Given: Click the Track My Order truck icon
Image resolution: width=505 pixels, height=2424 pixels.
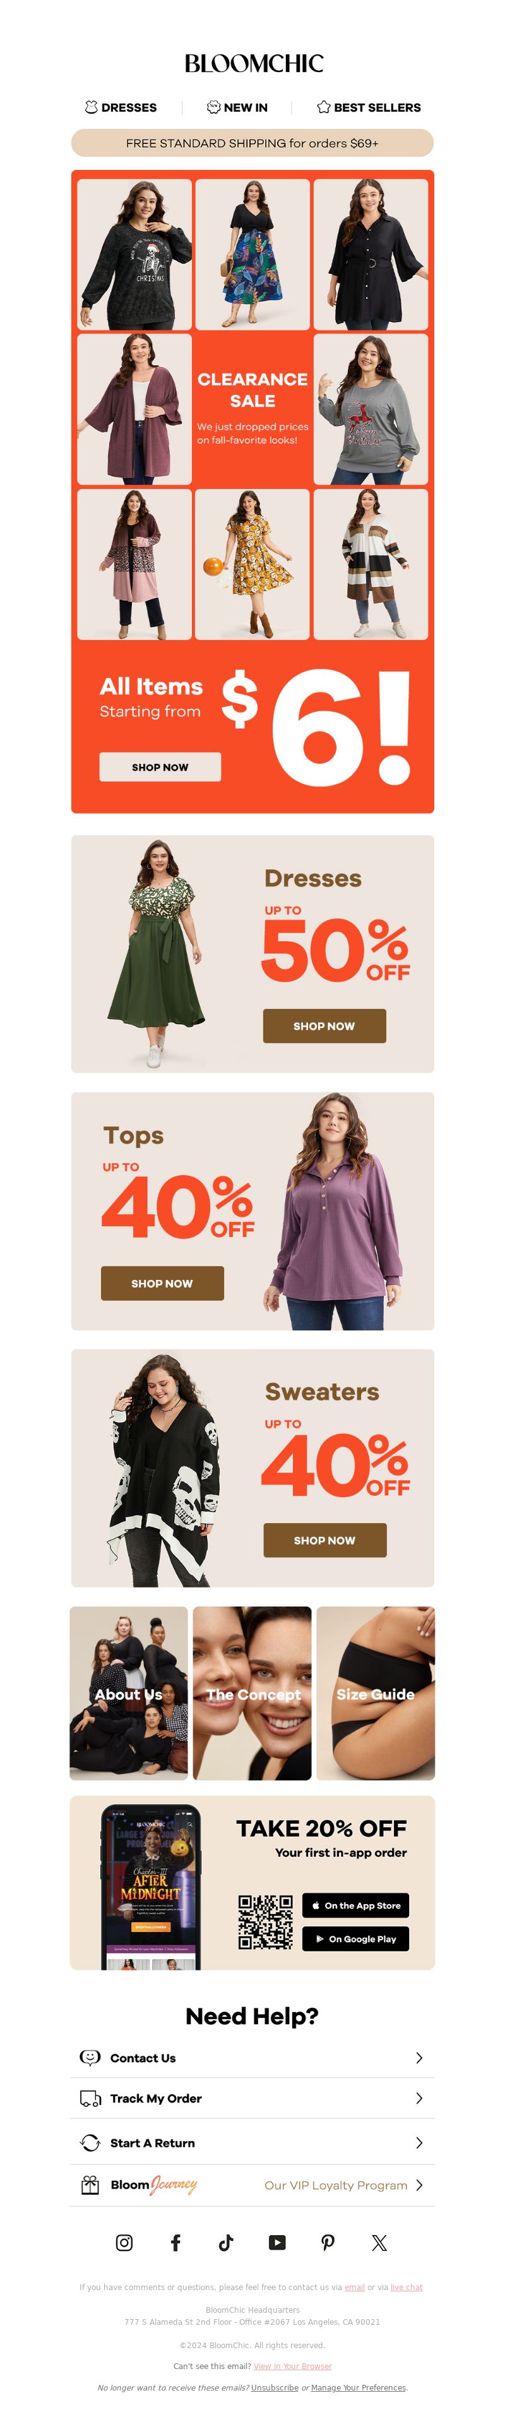Looking at the screenshot, I should coord(90,2099).
